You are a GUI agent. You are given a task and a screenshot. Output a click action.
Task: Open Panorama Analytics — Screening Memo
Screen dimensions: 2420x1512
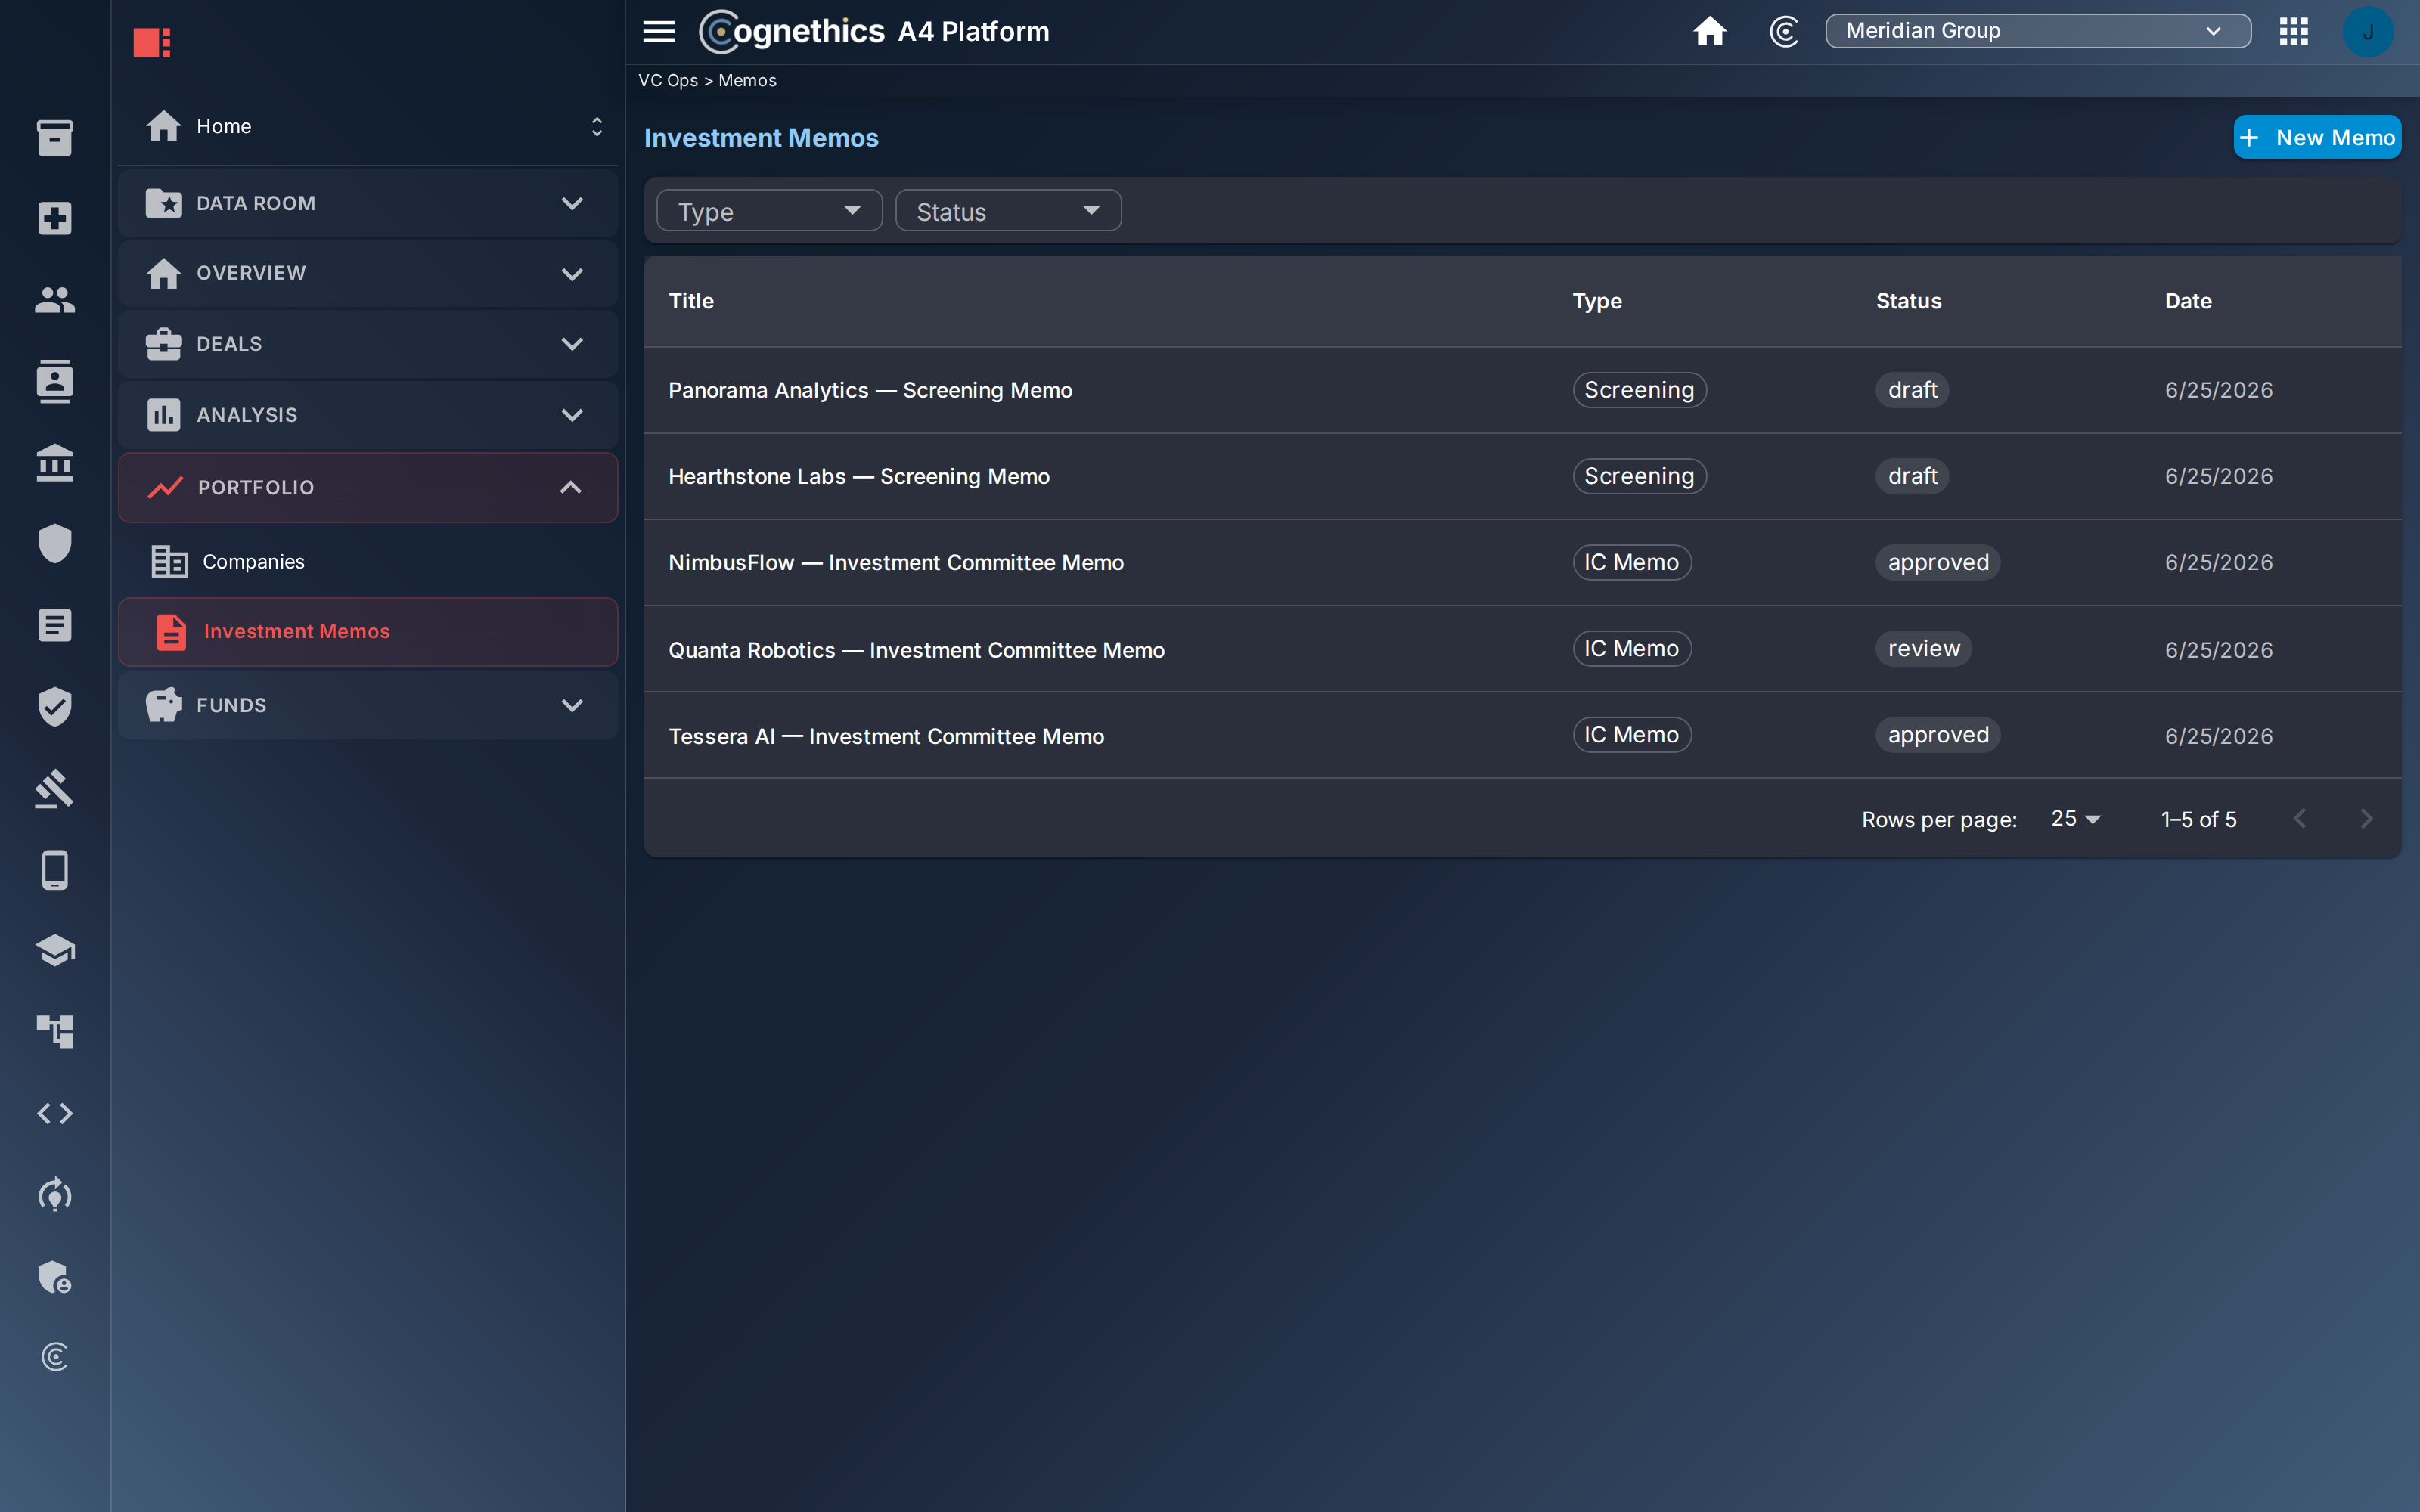tap(870, 390)
